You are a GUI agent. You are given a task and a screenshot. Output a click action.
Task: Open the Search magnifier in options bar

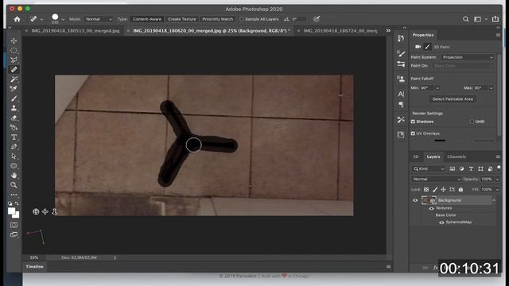click(465, 19)
